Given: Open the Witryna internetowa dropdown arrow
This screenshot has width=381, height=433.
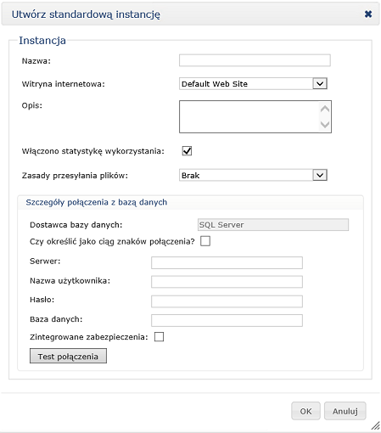Looking at the screenshot, I should tap(320, 84).
